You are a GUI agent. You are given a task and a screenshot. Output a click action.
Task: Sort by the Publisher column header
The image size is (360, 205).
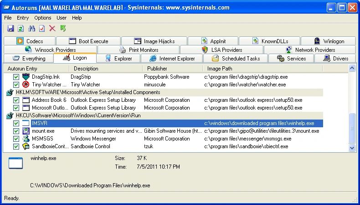pos(157,69)
